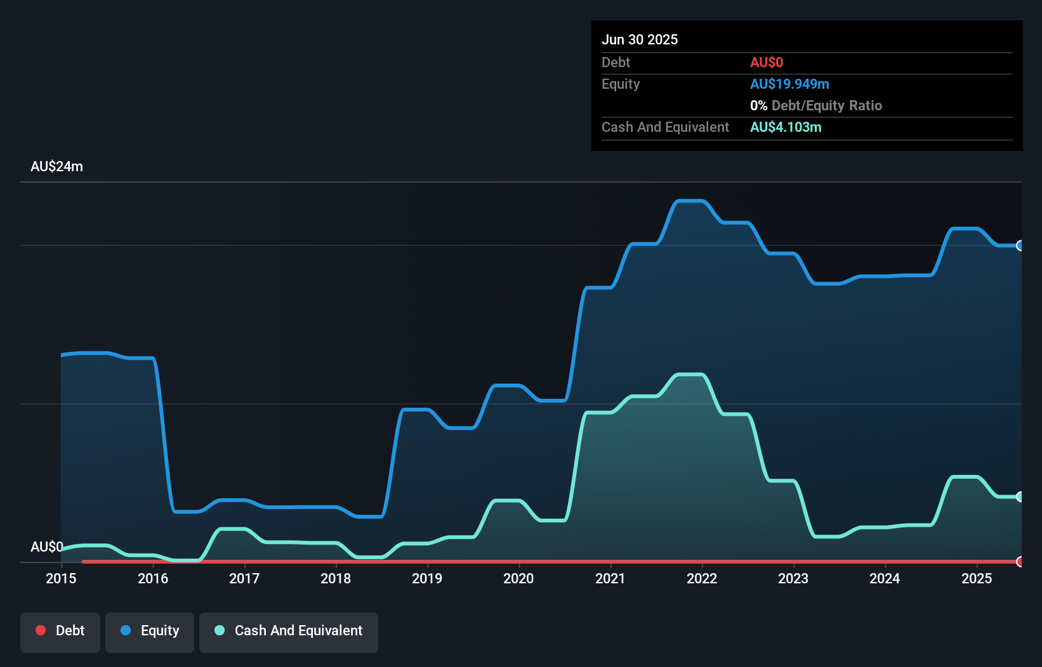
Task: Toggle the Debt series legend button
Action: coord(60,631)
